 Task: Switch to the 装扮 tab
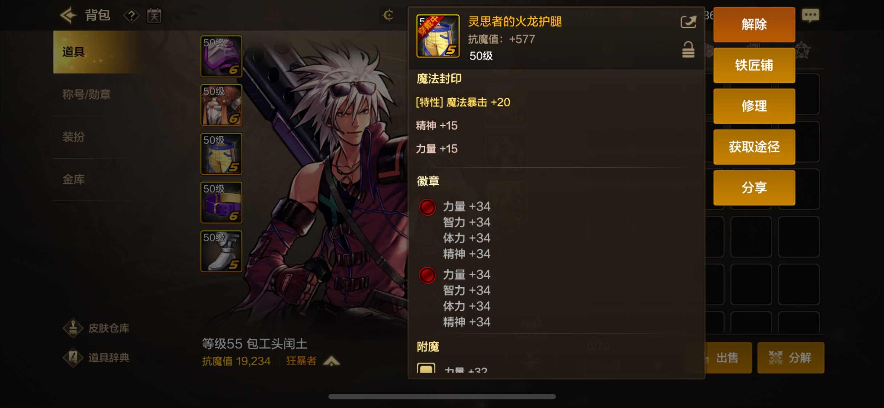click(x=73, y=137)
